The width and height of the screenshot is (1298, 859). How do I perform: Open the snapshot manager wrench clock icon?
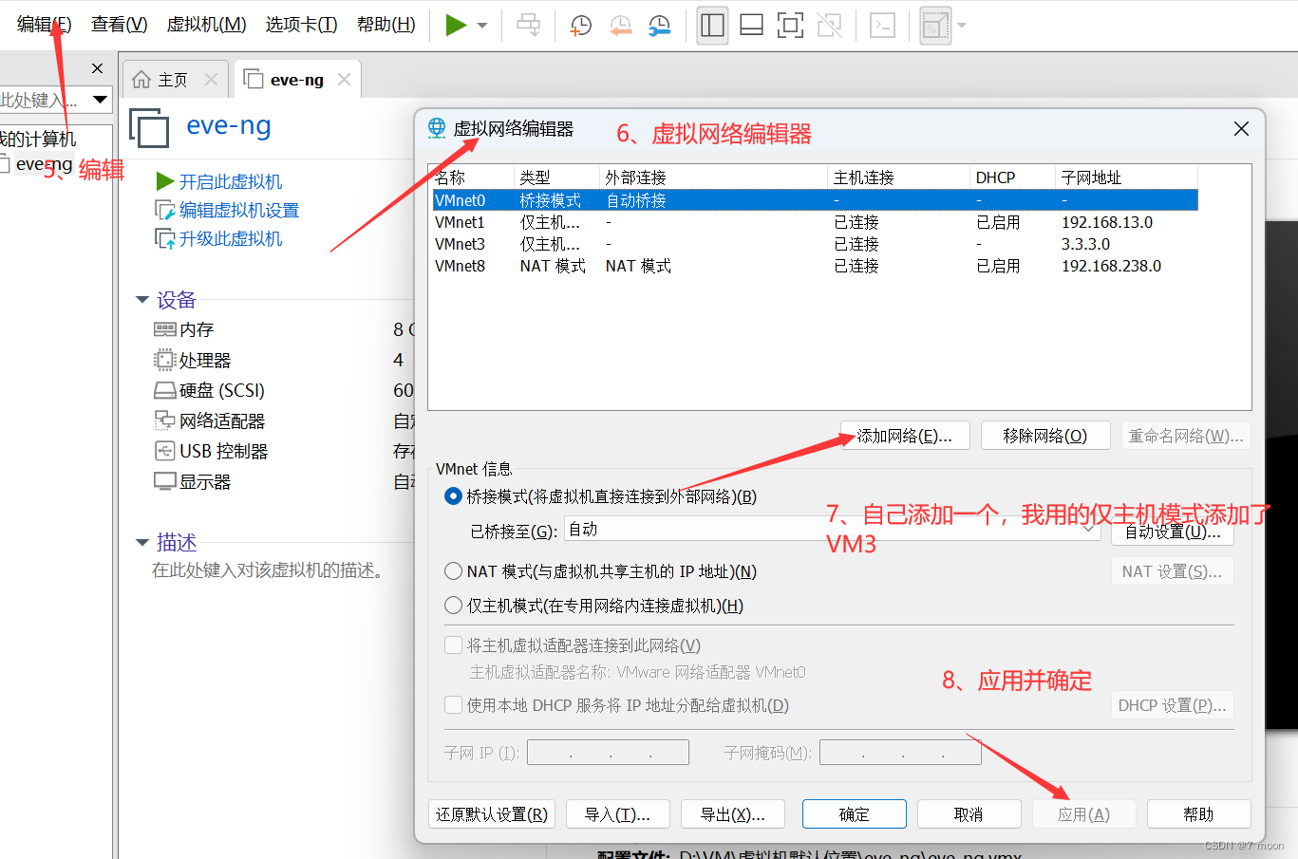point(659,26)
